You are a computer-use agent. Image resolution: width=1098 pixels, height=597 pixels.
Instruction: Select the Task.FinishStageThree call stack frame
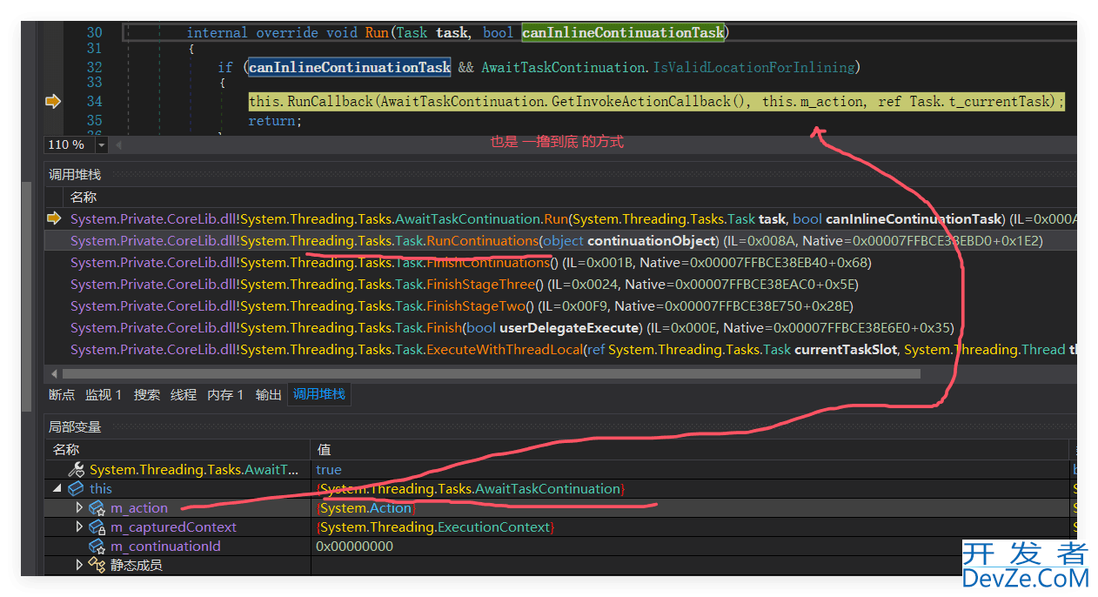(x=560, y=284)
